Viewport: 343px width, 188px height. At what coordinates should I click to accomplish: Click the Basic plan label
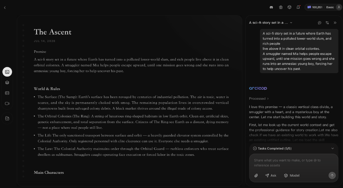click(330, 7)
